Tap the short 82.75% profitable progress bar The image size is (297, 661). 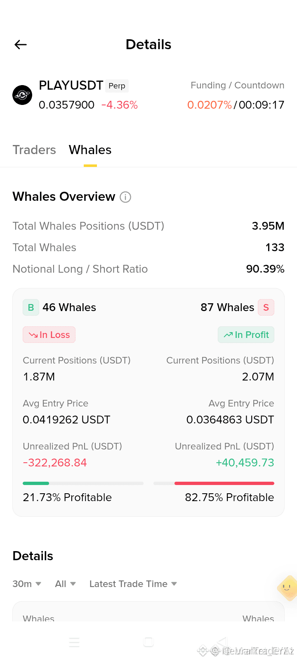[214, 483]
